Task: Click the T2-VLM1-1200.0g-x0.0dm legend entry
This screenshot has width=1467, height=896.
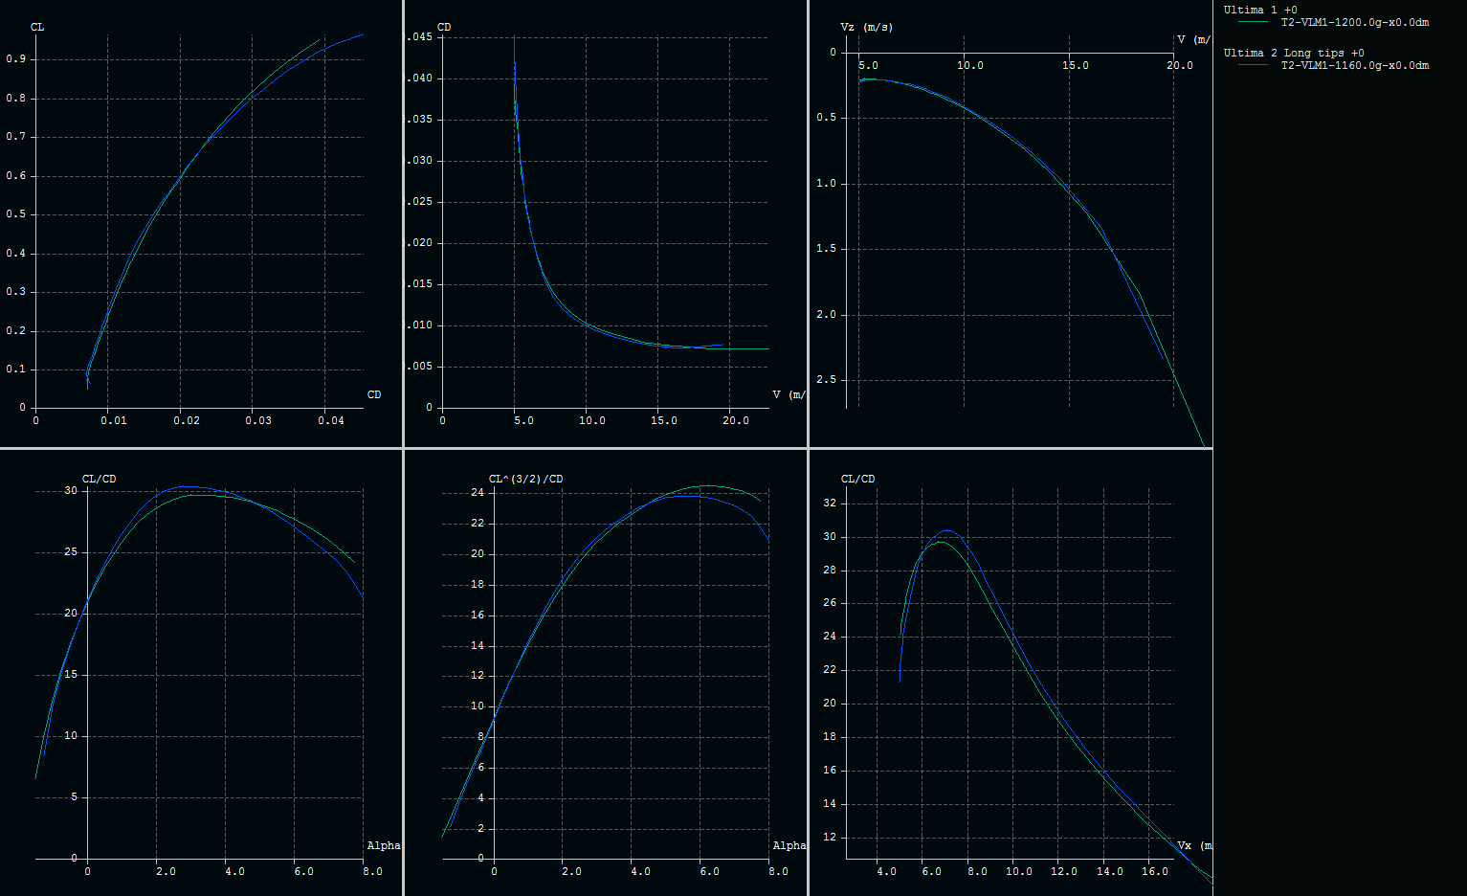Action: tap(1355, 22)
